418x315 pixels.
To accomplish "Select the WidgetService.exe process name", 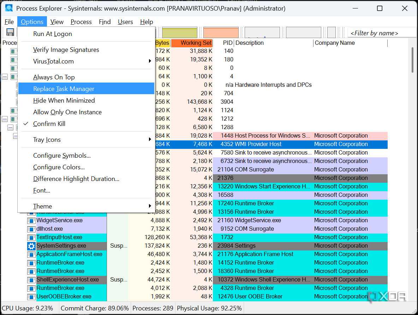I will pos(59,220).
